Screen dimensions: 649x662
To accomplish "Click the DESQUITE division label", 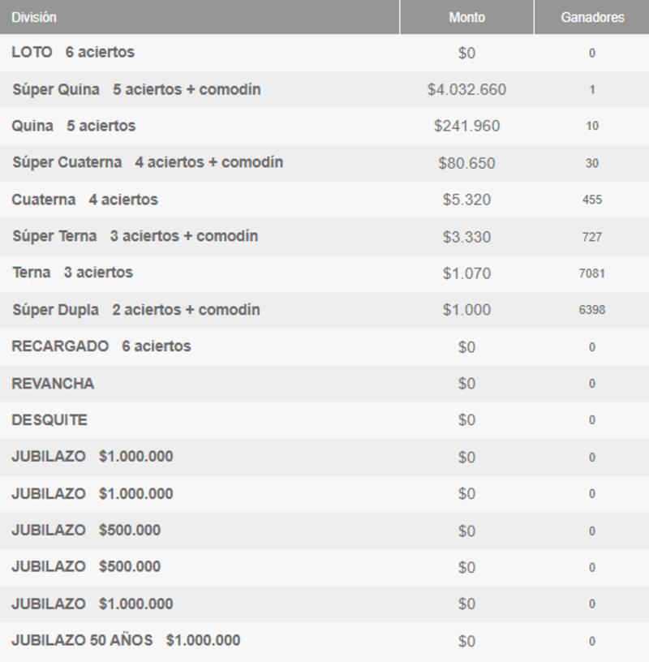I will pos(49,420).
